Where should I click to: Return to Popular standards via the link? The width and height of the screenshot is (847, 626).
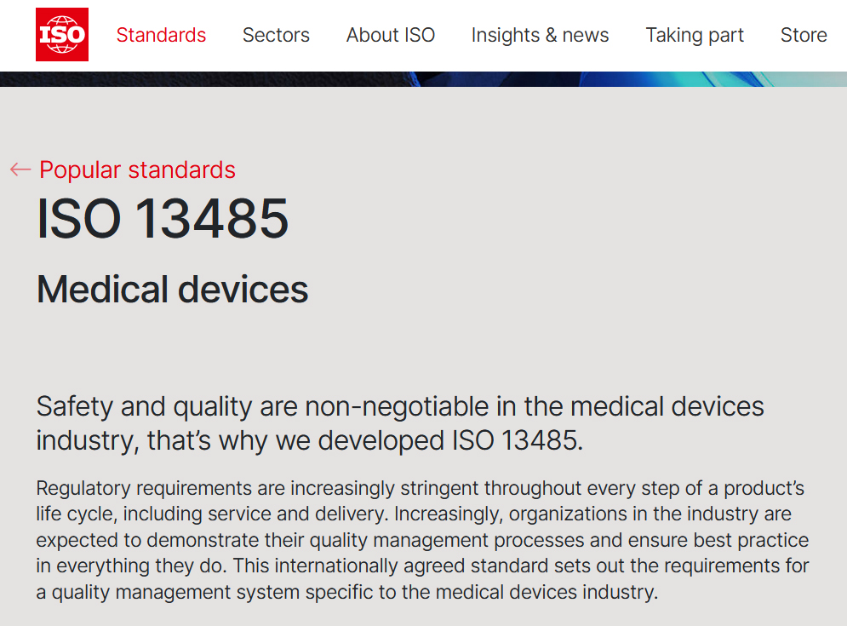coord(137,169)
